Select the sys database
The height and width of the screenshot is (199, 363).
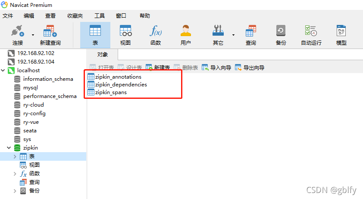point(22,139)
